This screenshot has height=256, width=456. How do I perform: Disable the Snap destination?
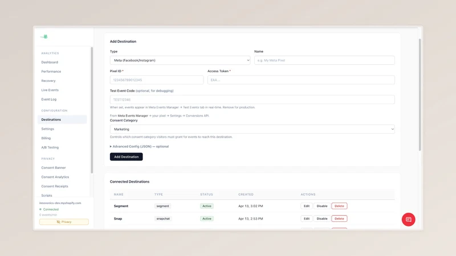click(x=321, y=218)
